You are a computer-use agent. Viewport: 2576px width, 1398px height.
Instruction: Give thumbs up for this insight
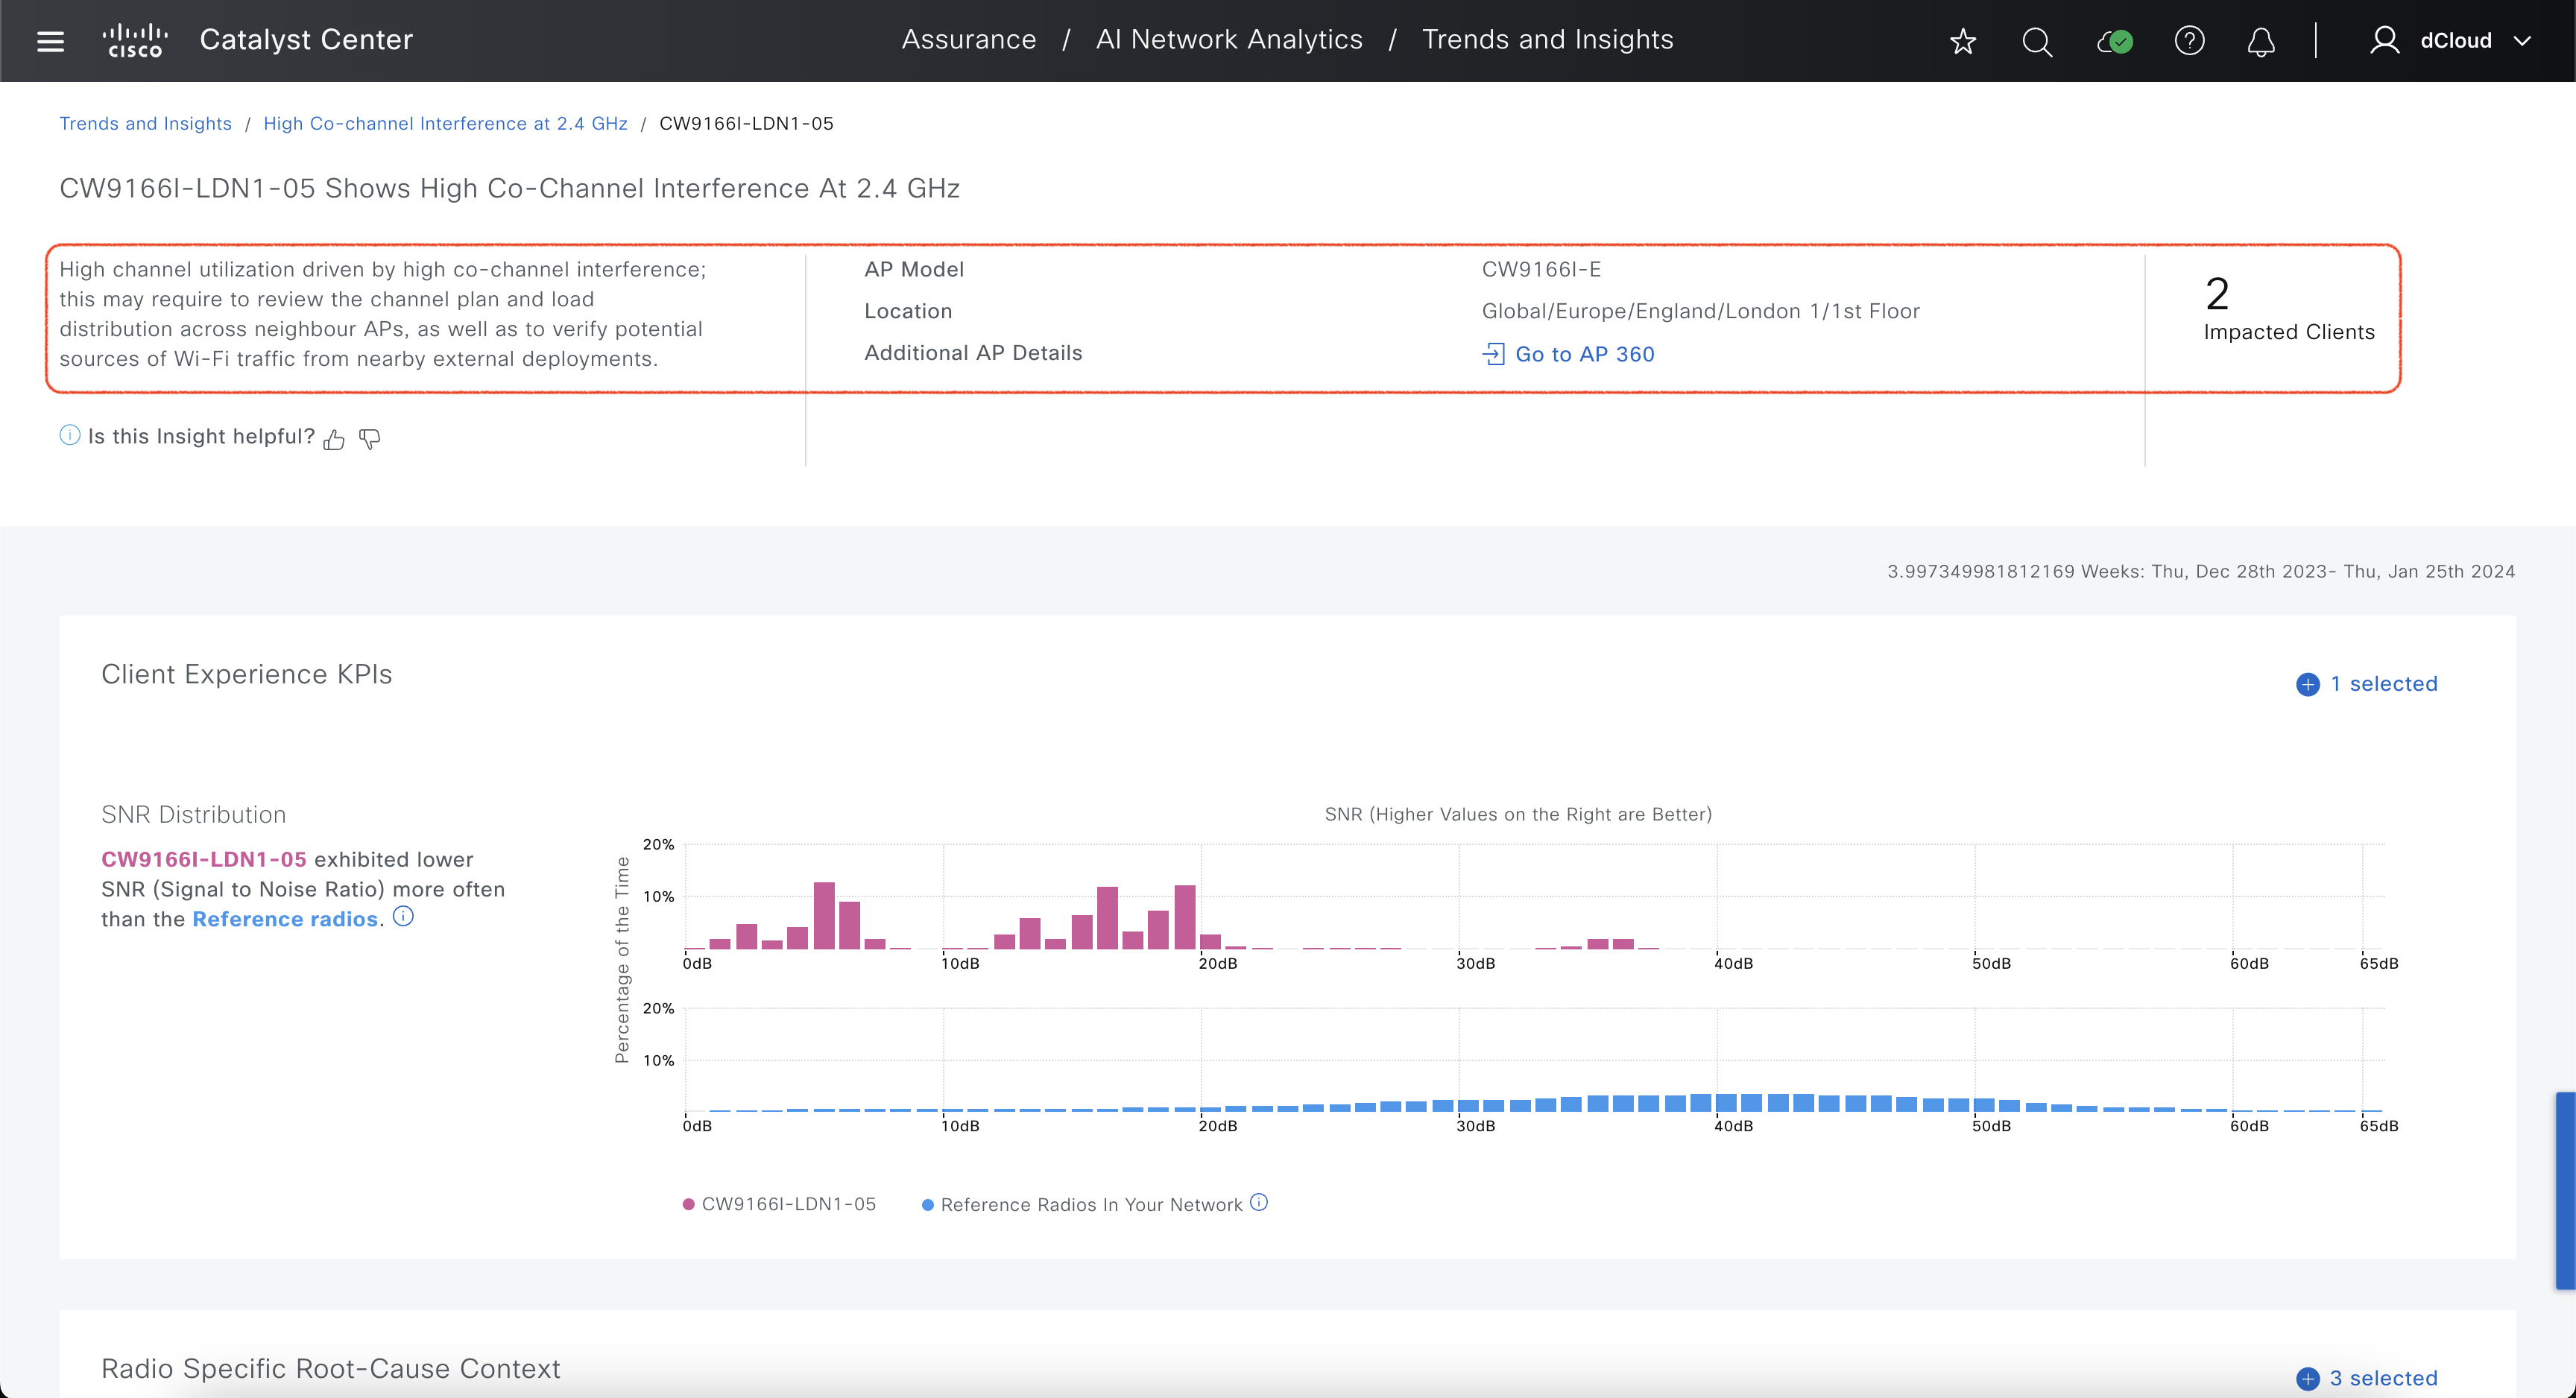[x=334, y=439]
